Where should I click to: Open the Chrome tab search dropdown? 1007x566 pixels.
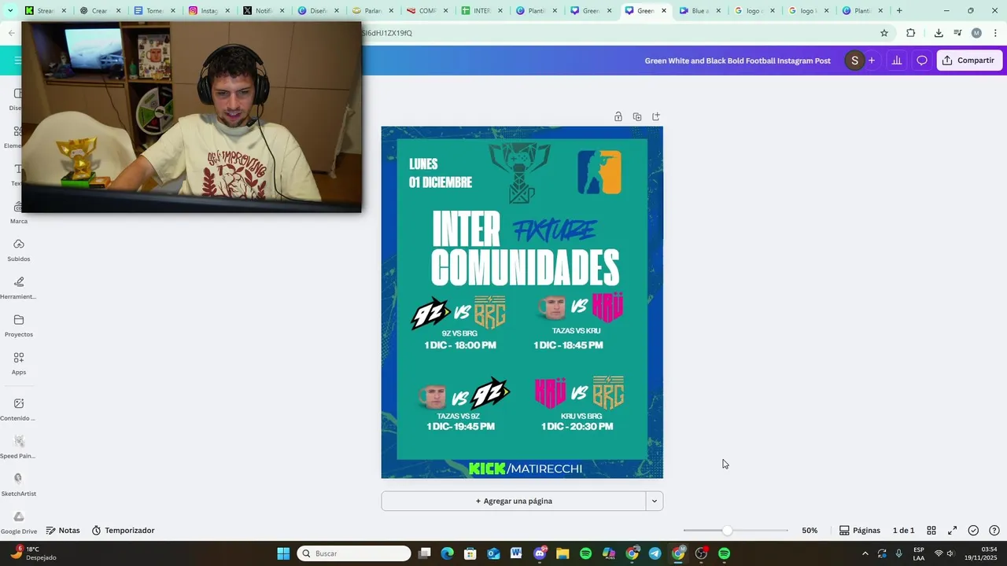[10, 10]
